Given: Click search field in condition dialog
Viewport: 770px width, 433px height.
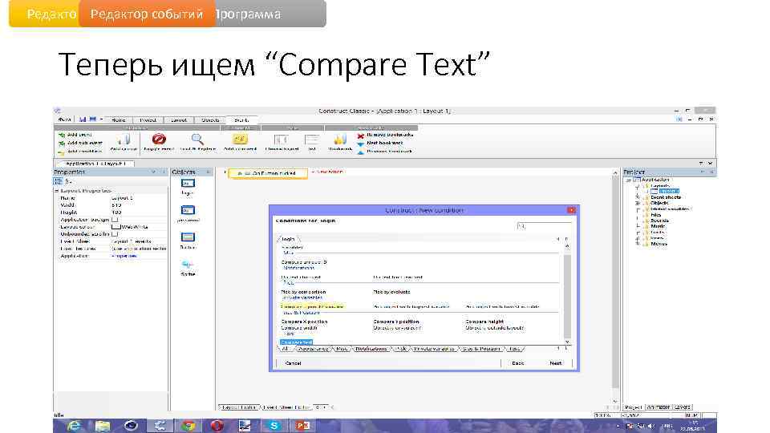Looking at the screenshot, I should (544, 226).
